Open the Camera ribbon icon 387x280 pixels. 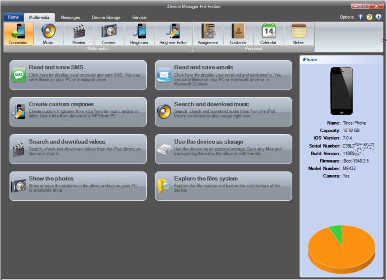[x=109, y=34]
